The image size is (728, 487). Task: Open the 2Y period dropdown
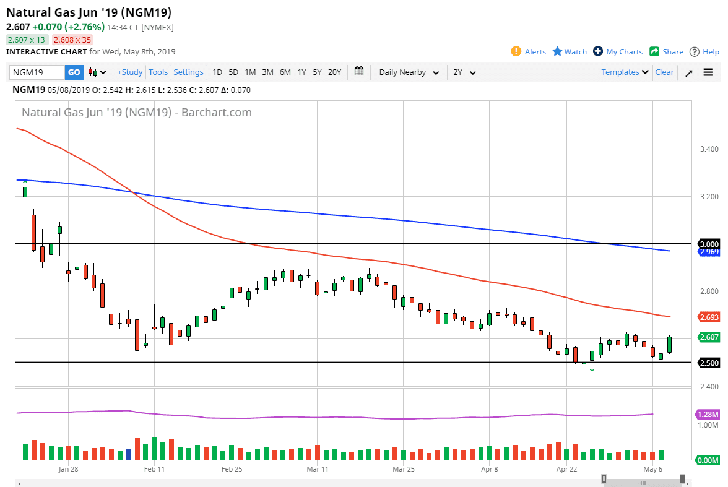(x=464, y=72)
